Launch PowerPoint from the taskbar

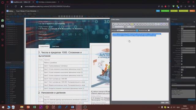(28, 107)
